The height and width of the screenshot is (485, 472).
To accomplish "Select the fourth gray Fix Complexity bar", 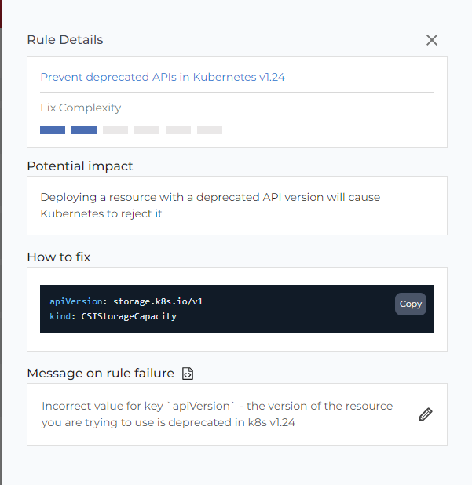I will (x=147, y=130).
